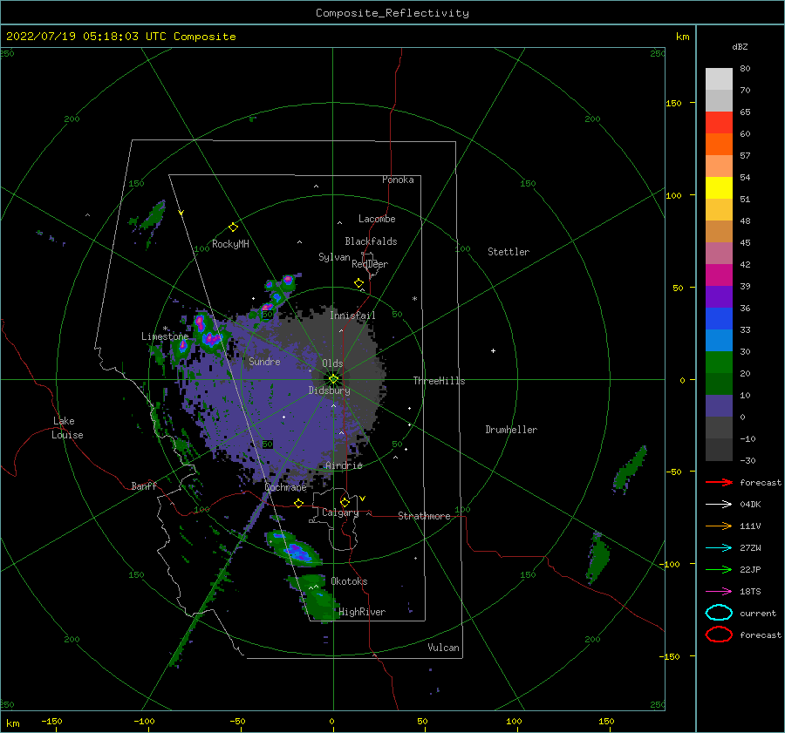Viewport: 785px width, 733px height.
Task: Click the magenta 18TS arrow icon
Action: pos(719,592)
